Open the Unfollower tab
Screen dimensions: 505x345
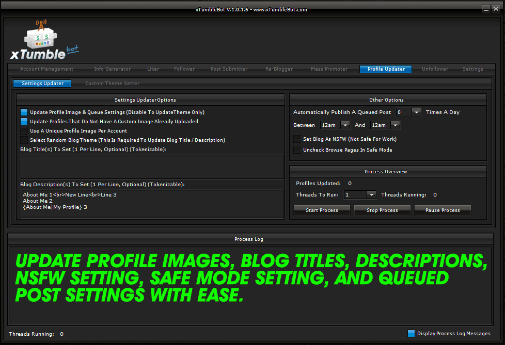tap(435, 69)
